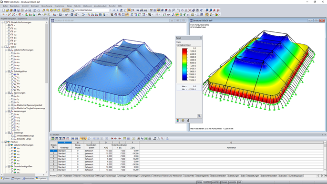Open the factors scale tab in Panel
Image resolution: width=327 pixels, height=184 pixels.
[183, 121]
